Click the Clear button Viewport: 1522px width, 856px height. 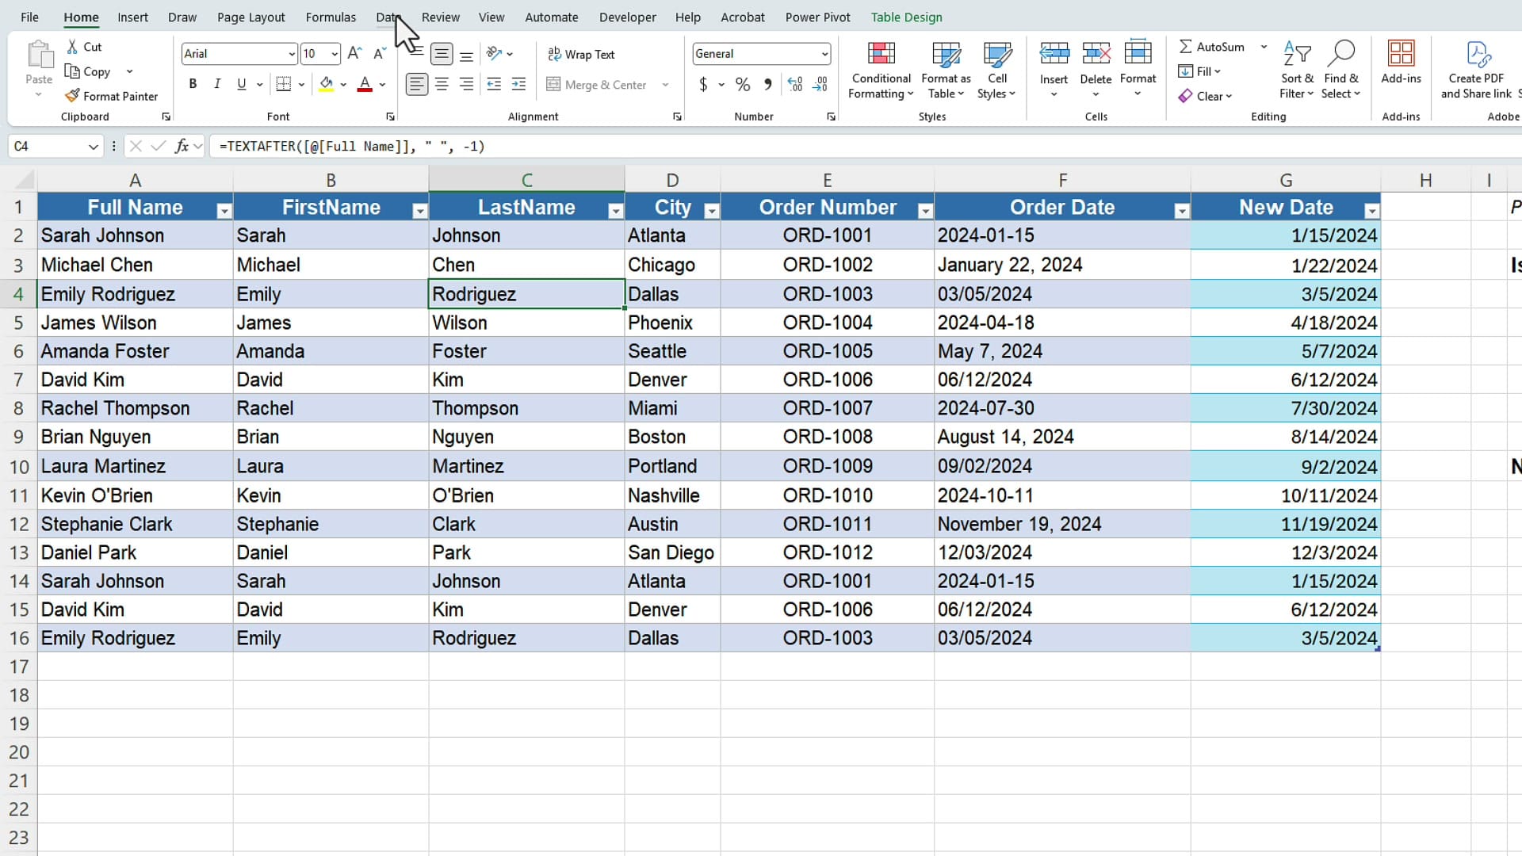coord(1205,96)
